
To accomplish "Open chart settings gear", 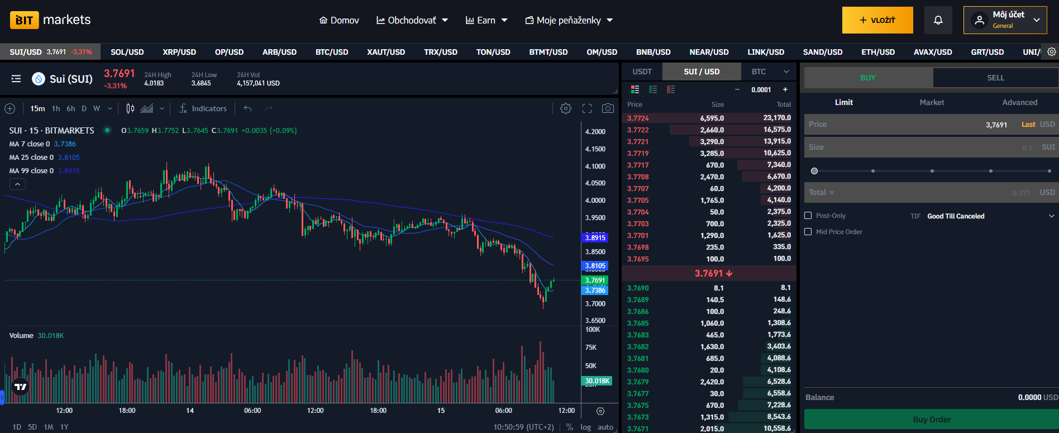I will [566, 108].
